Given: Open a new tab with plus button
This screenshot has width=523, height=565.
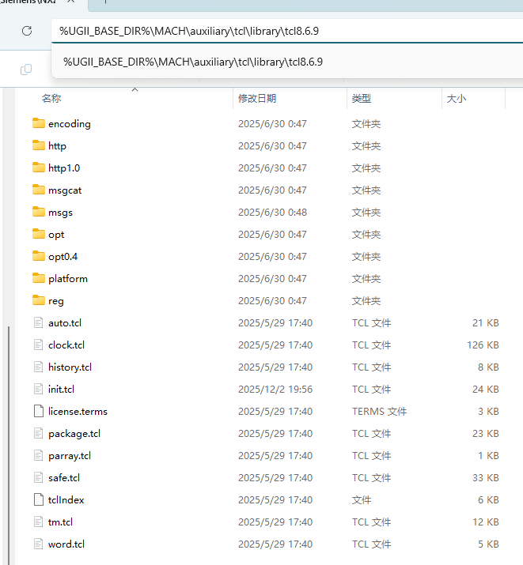Looking at the screenshot, I should tap(105, 2).
